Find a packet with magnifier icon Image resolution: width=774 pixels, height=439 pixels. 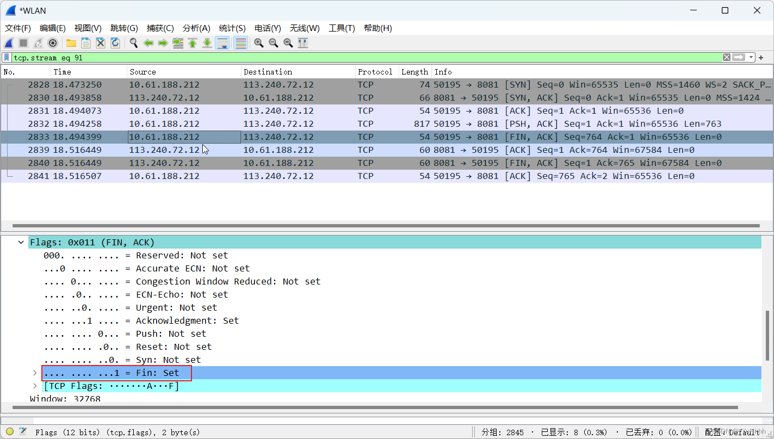134,43
